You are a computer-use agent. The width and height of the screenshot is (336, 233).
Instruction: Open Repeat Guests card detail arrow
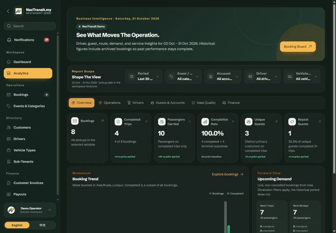coord(320,122)
